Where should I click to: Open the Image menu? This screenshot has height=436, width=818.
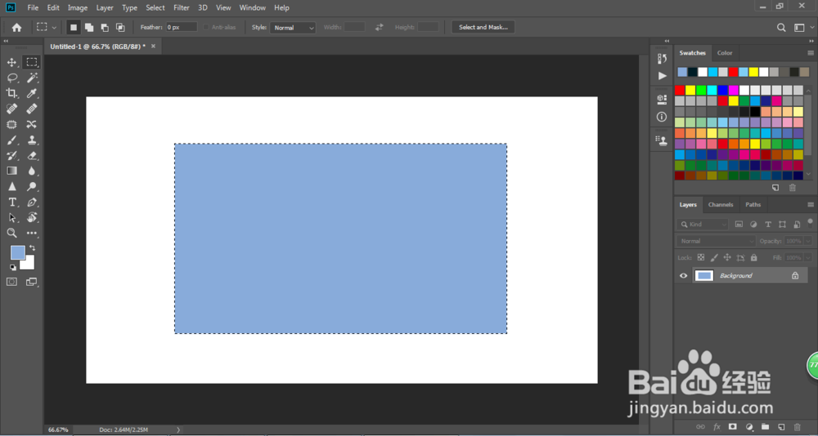pyautogui.click(x=78, y=8)
